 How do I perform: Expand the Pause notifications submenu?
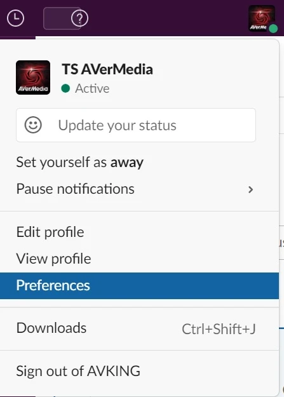tap(139, 189)
